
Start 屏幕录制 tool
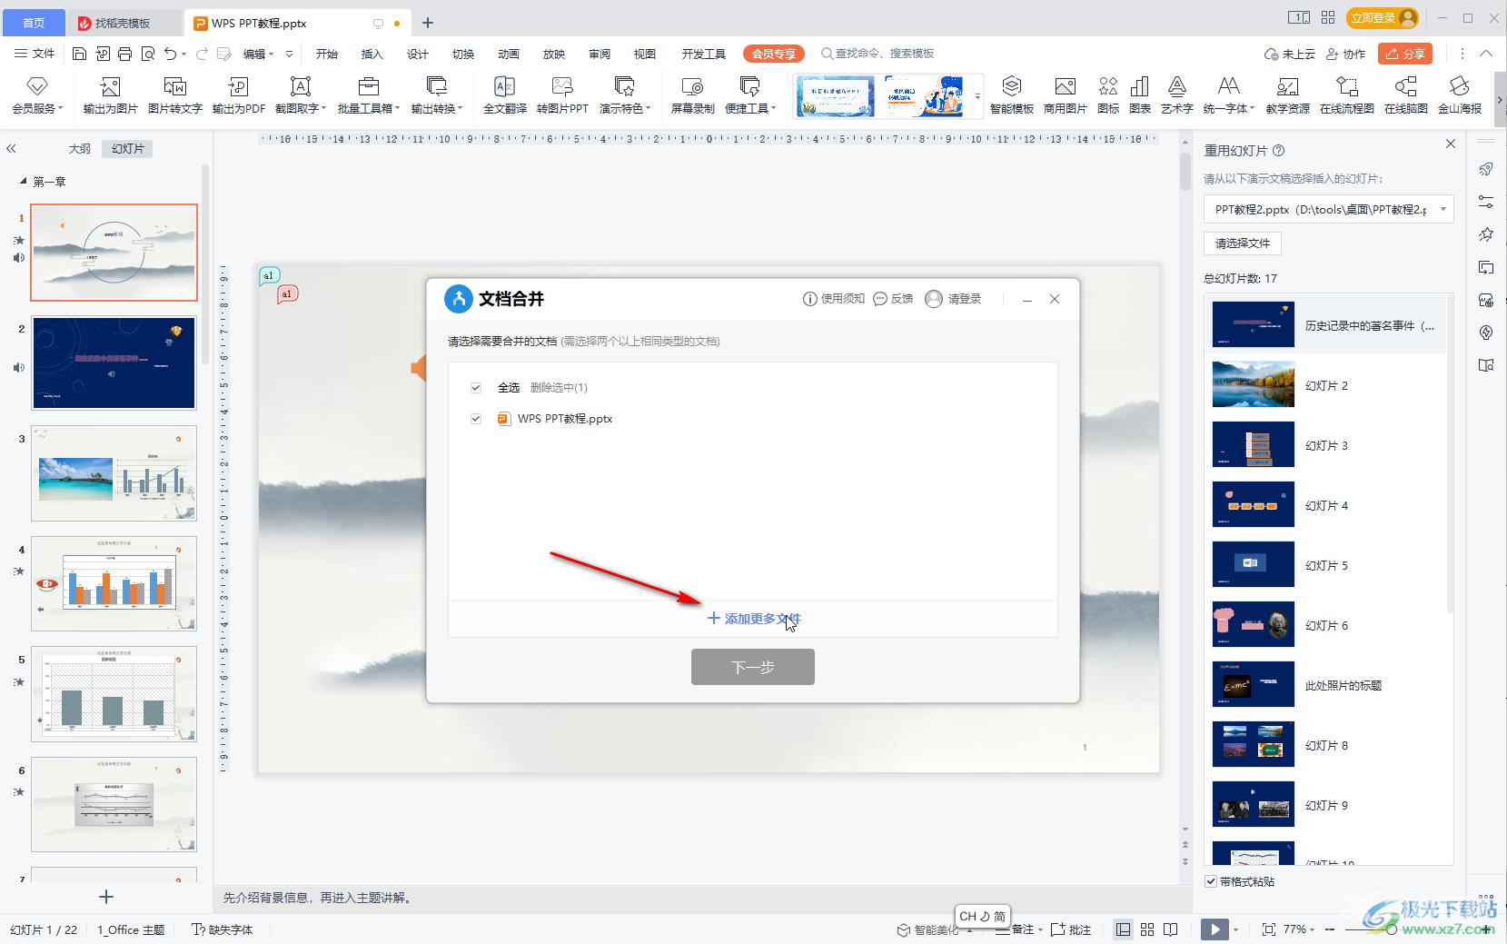692,94
